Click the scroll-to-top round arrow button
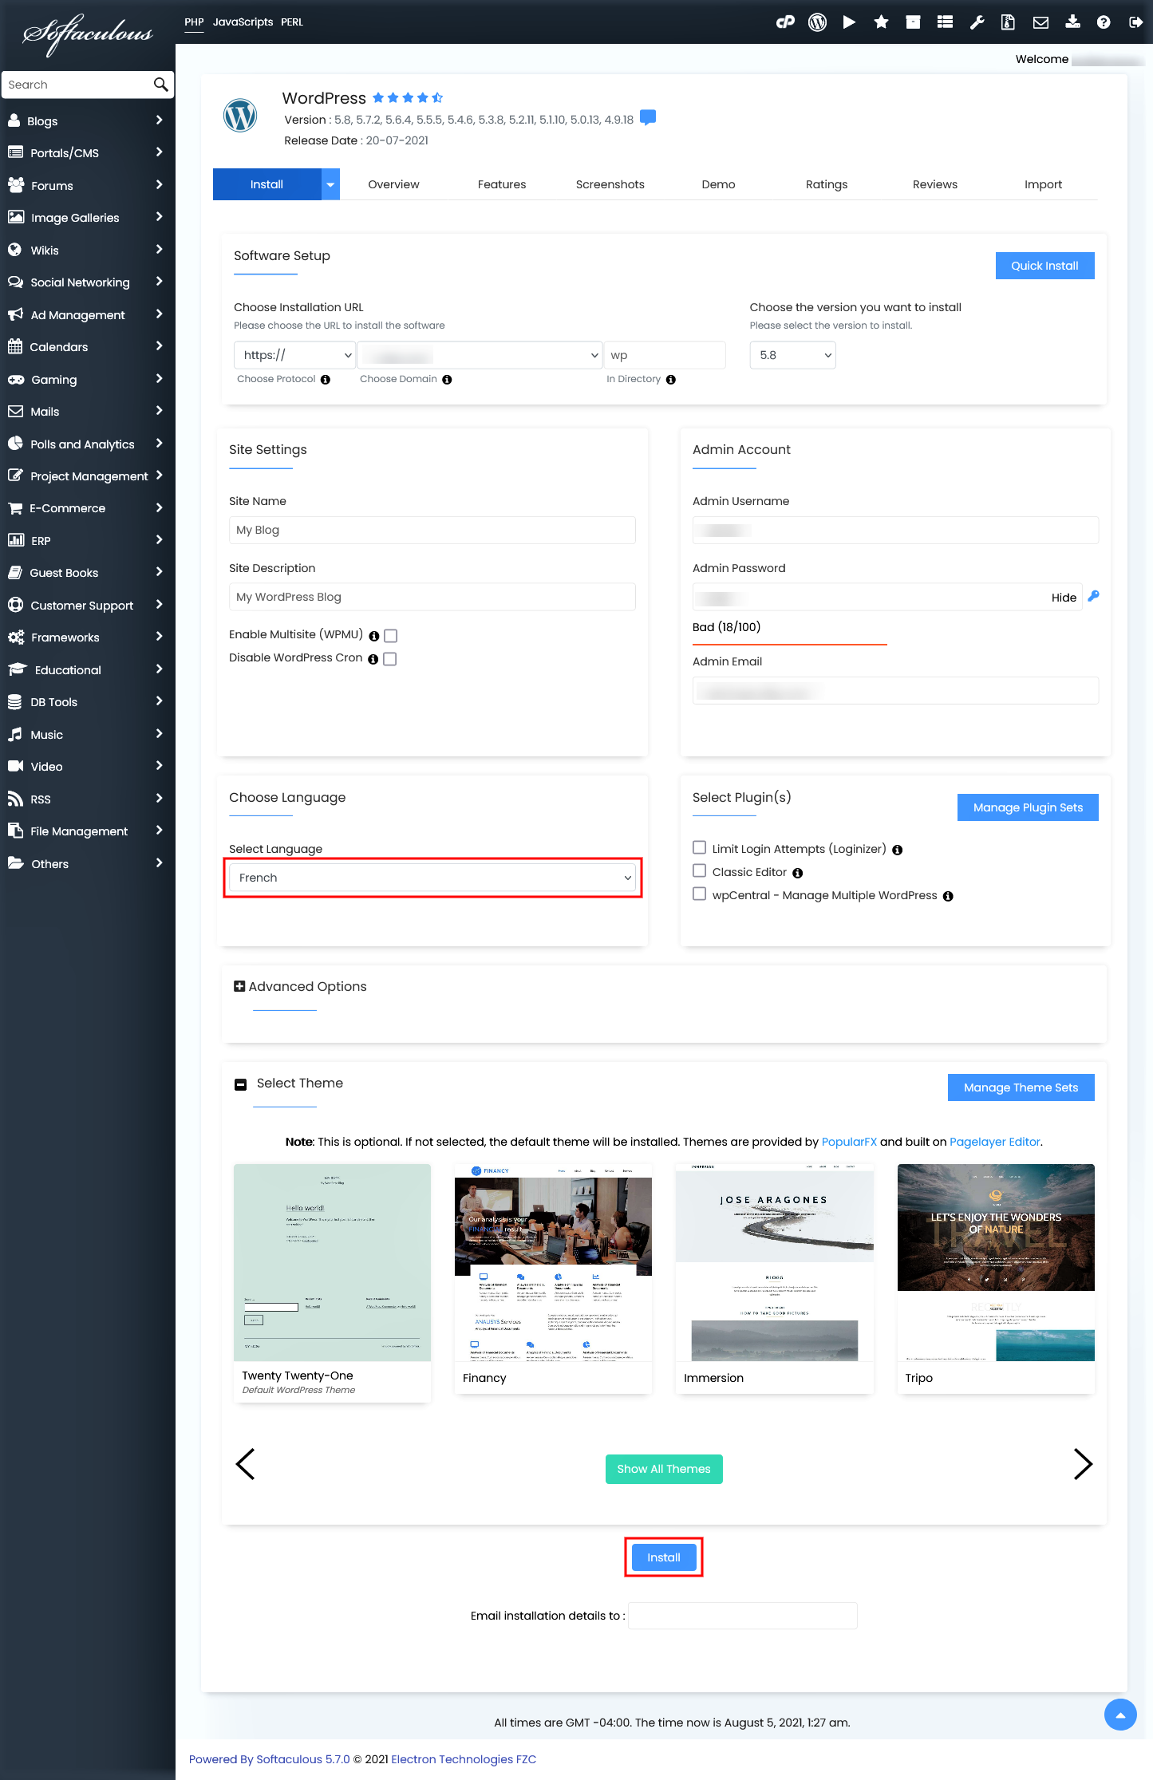This screenshot has width=1153, height=1780. point(1120,1714)
